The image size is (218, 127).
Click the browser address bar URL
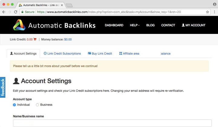tap(109, 12)
